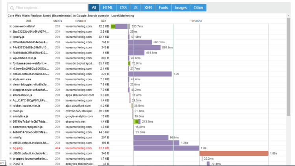
Task: Switch to the HTML filter tab
Action: [x=108, y=8]
